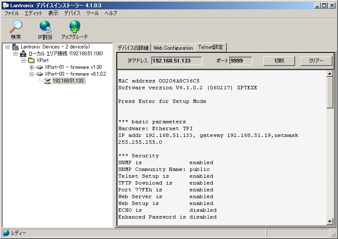Click the 検索 (Search) magnifier icon
This screenshot has height=239, width=338.
point(16,26)
